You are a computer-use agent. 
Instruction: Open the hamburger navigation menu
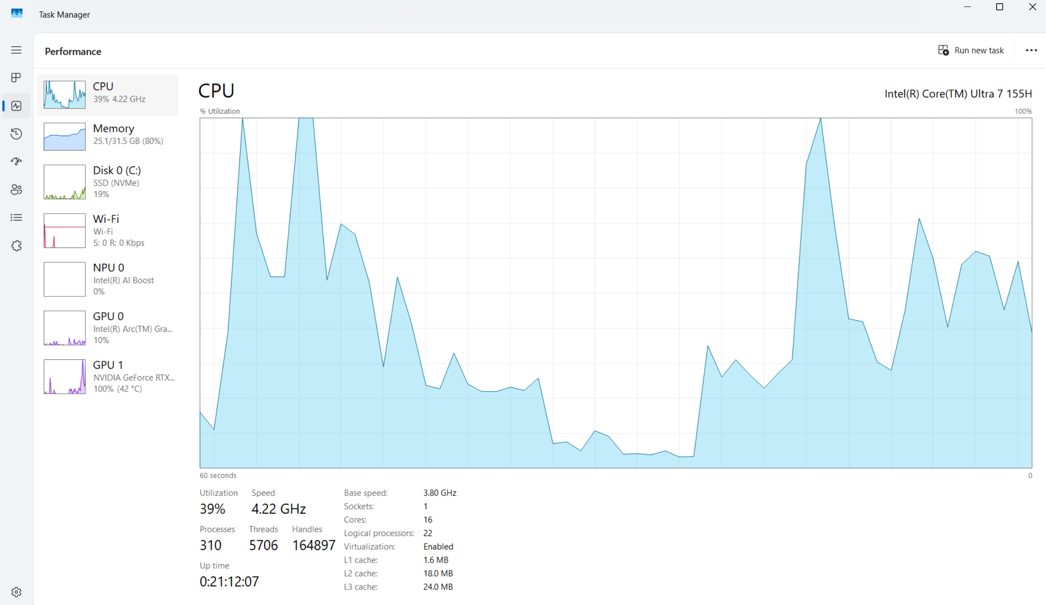coord(16,50)
